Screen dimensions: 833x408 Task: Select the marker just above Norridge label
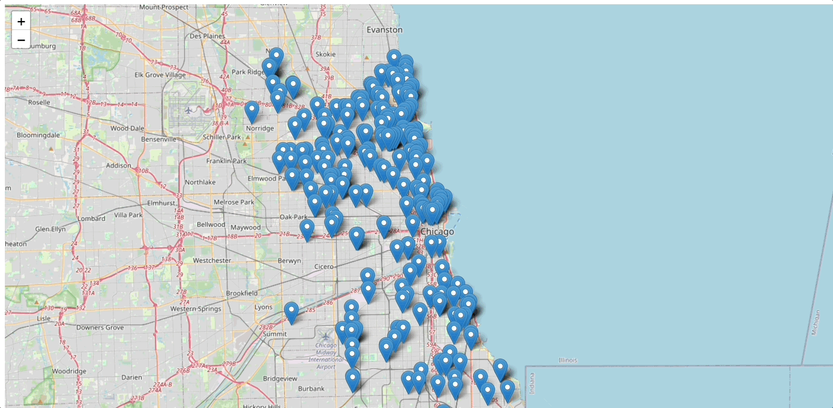(x=252, y=112)
